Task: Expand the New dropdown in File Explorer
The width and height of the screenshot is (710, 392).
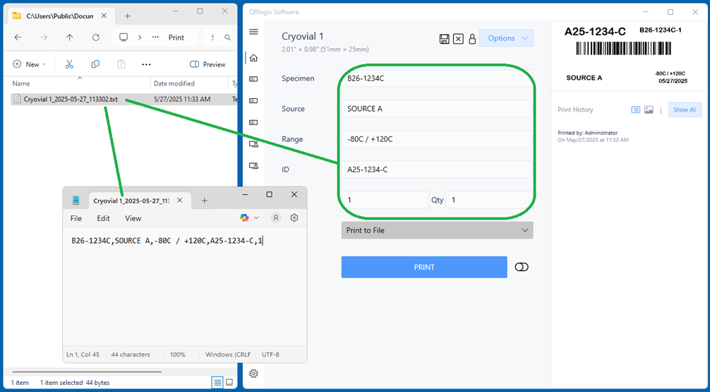Action: tap(29, 64)
